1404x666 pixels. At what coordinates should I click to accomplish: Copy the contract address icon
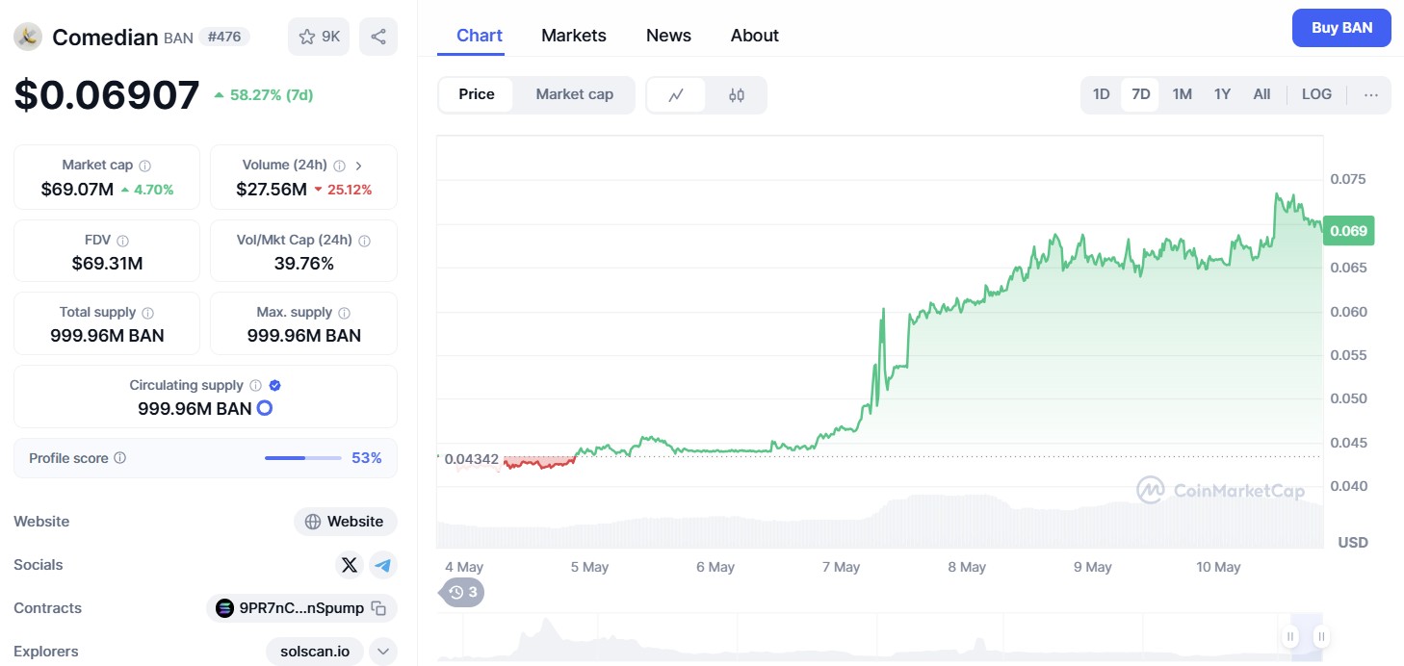click(x=379, y=608)
